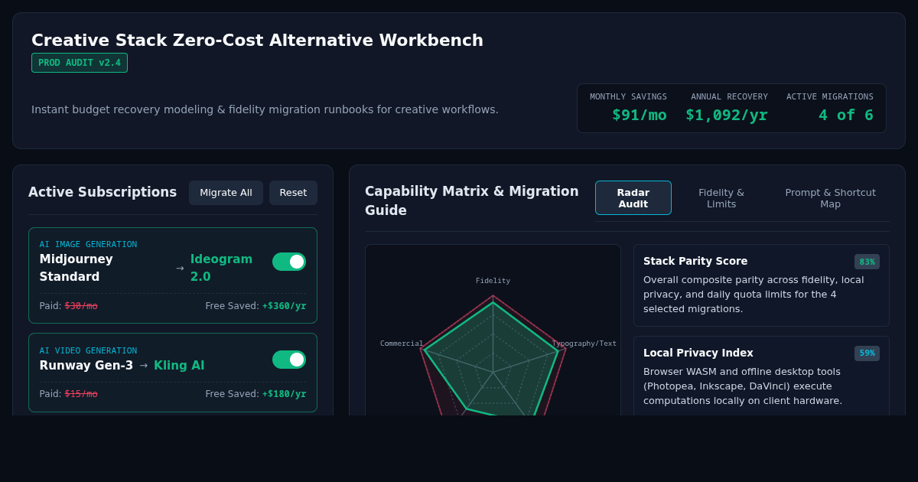The width and height of the screenshot is (918, 482).
Task: Click the Midjourney Standard subscription name
Action: [76, 268]
